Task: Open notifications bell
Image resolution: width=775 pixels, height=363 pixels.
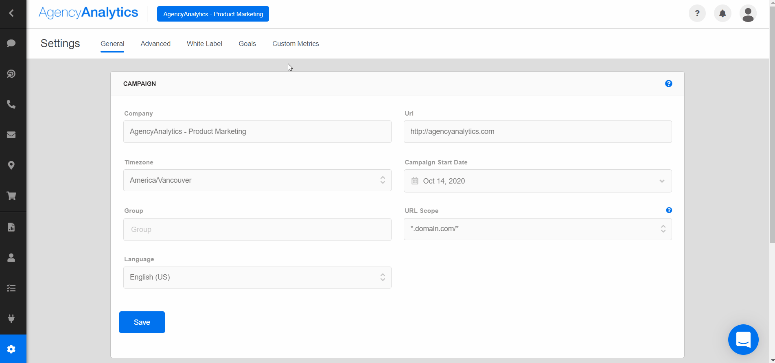Action: click(722, 13)
